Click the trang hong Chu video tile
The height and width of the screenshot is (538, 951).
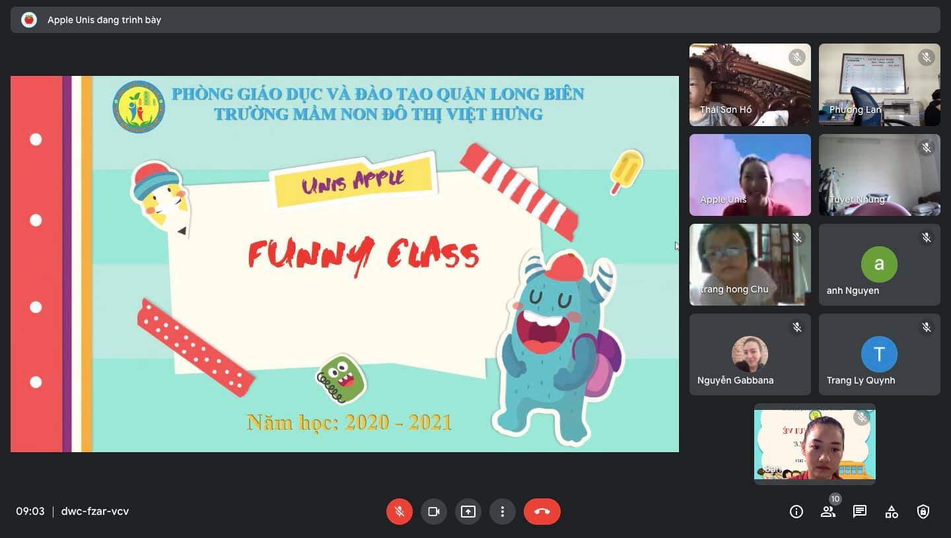click(750, 265)
